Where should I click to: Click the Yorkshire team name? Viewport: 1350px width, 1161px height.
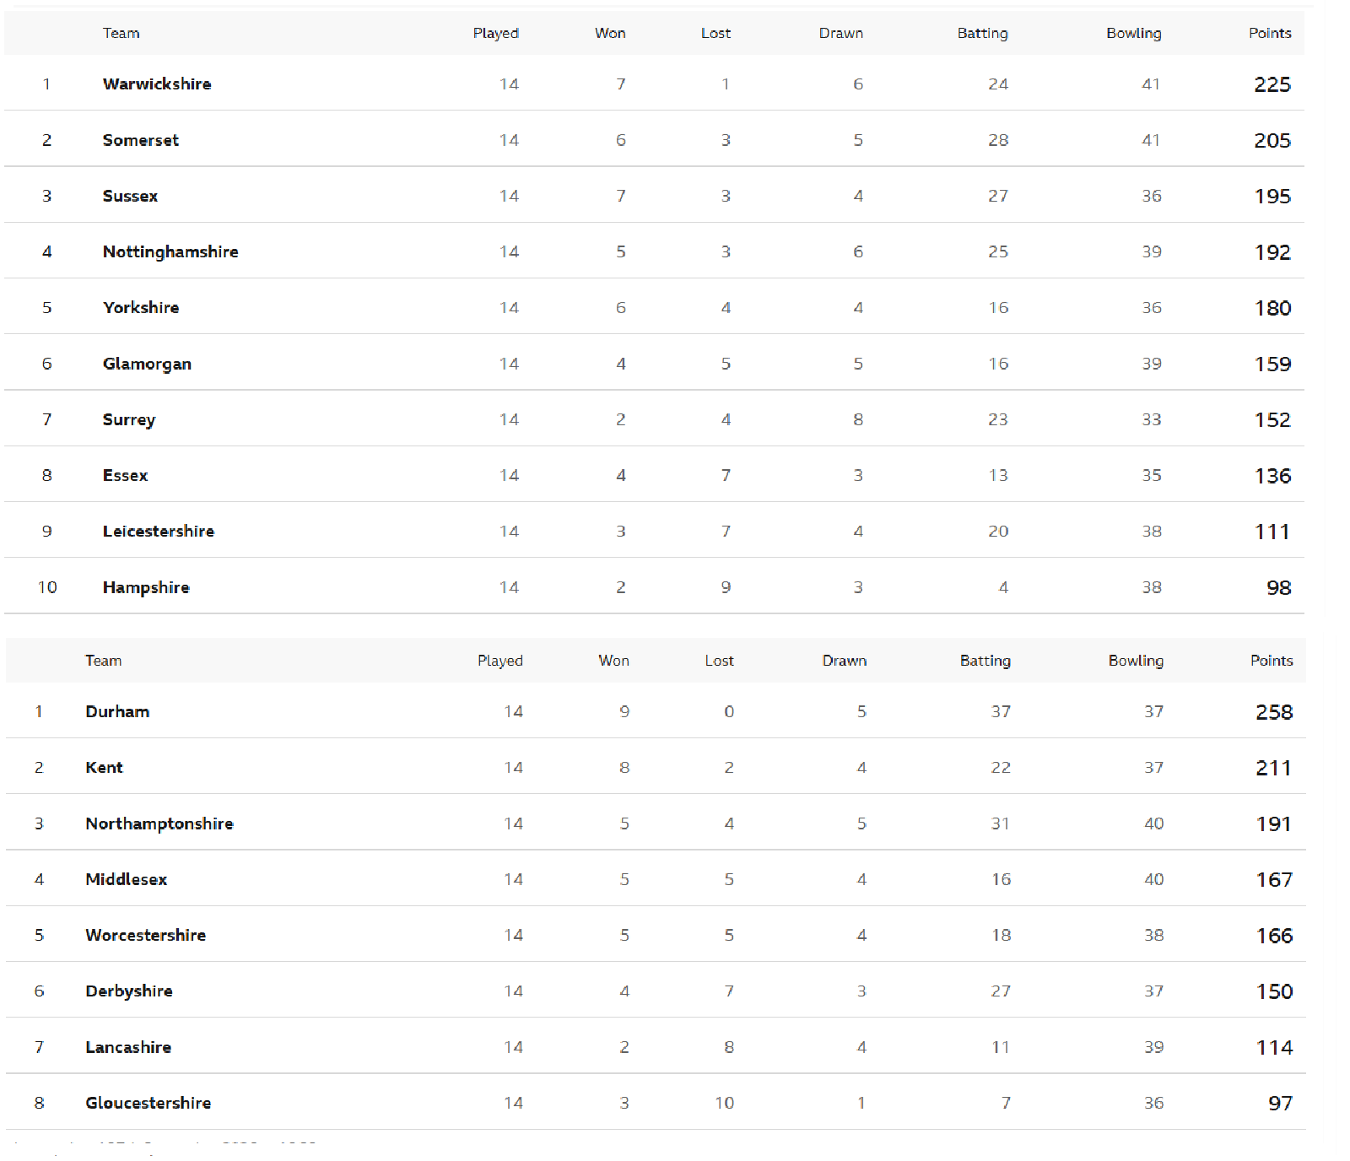(141, 307)
